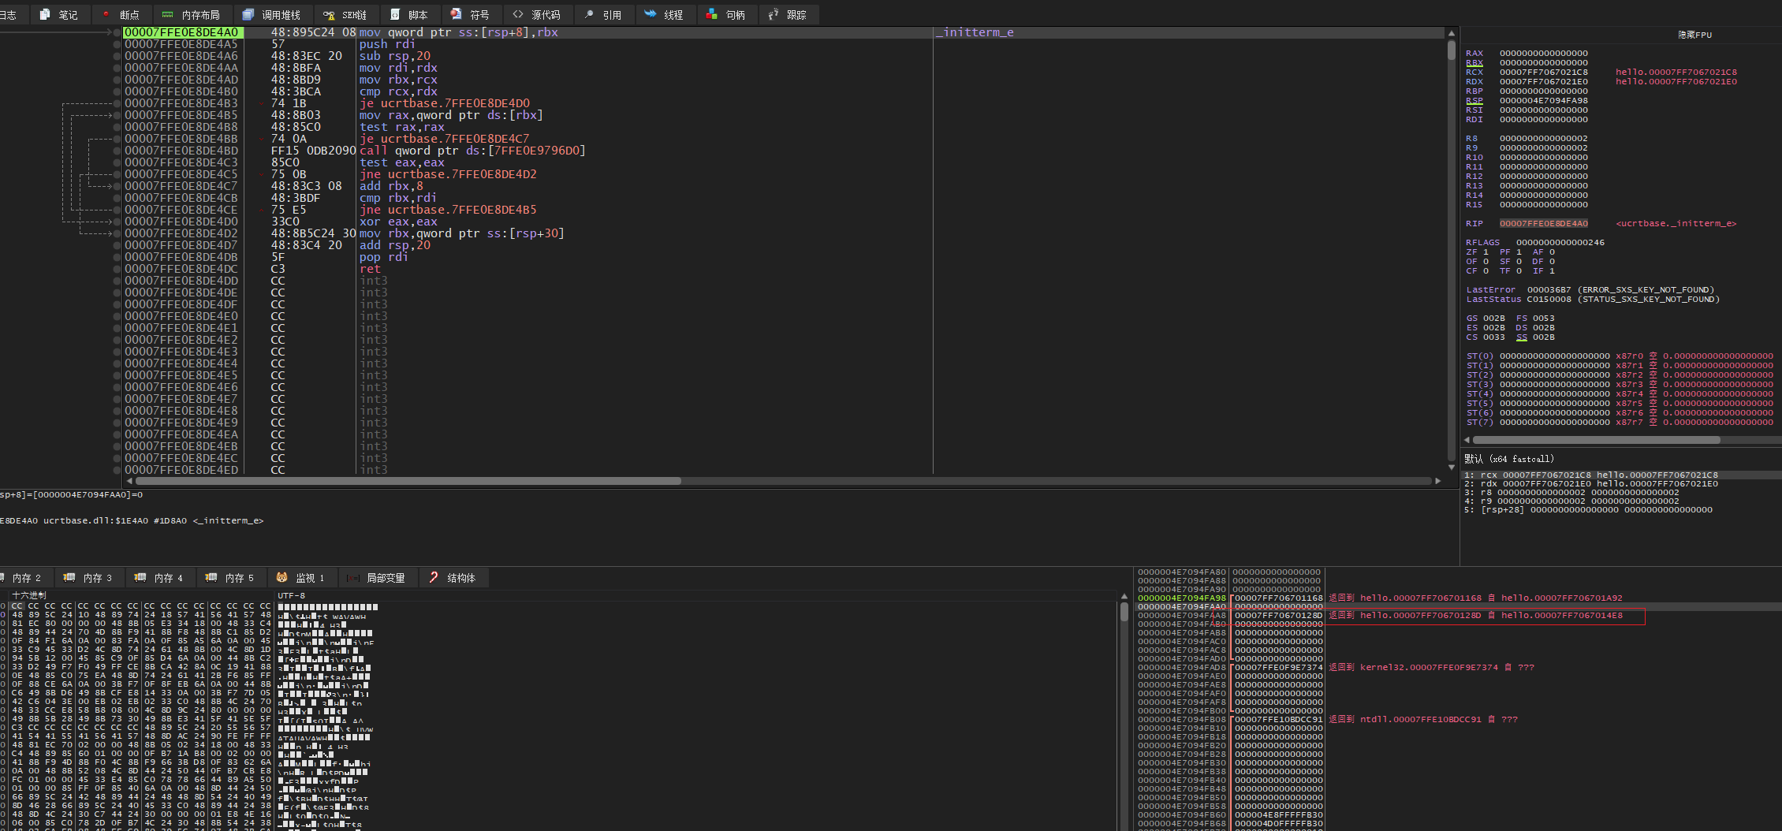Open the 线程 threads tab

click(x=665, y=14)
